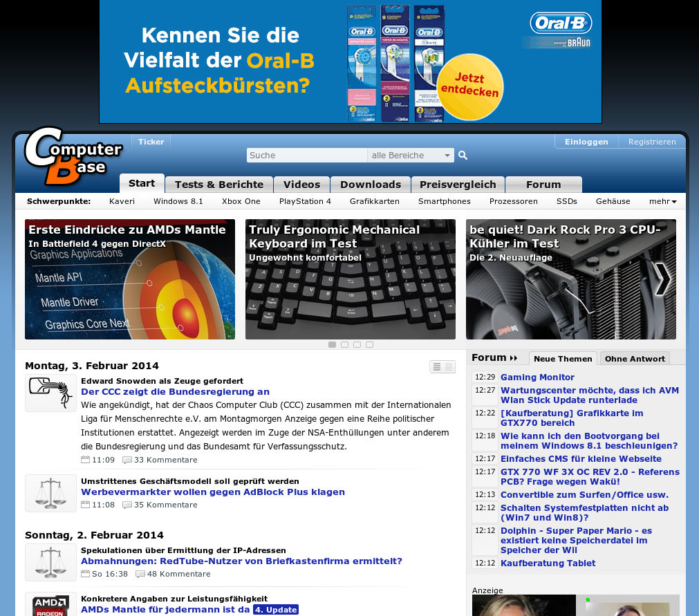Open the GTX 770 WF 3X OC thread
Image resolution: width=699 pixels, height=616 pixels.
(x=590, y=476)
